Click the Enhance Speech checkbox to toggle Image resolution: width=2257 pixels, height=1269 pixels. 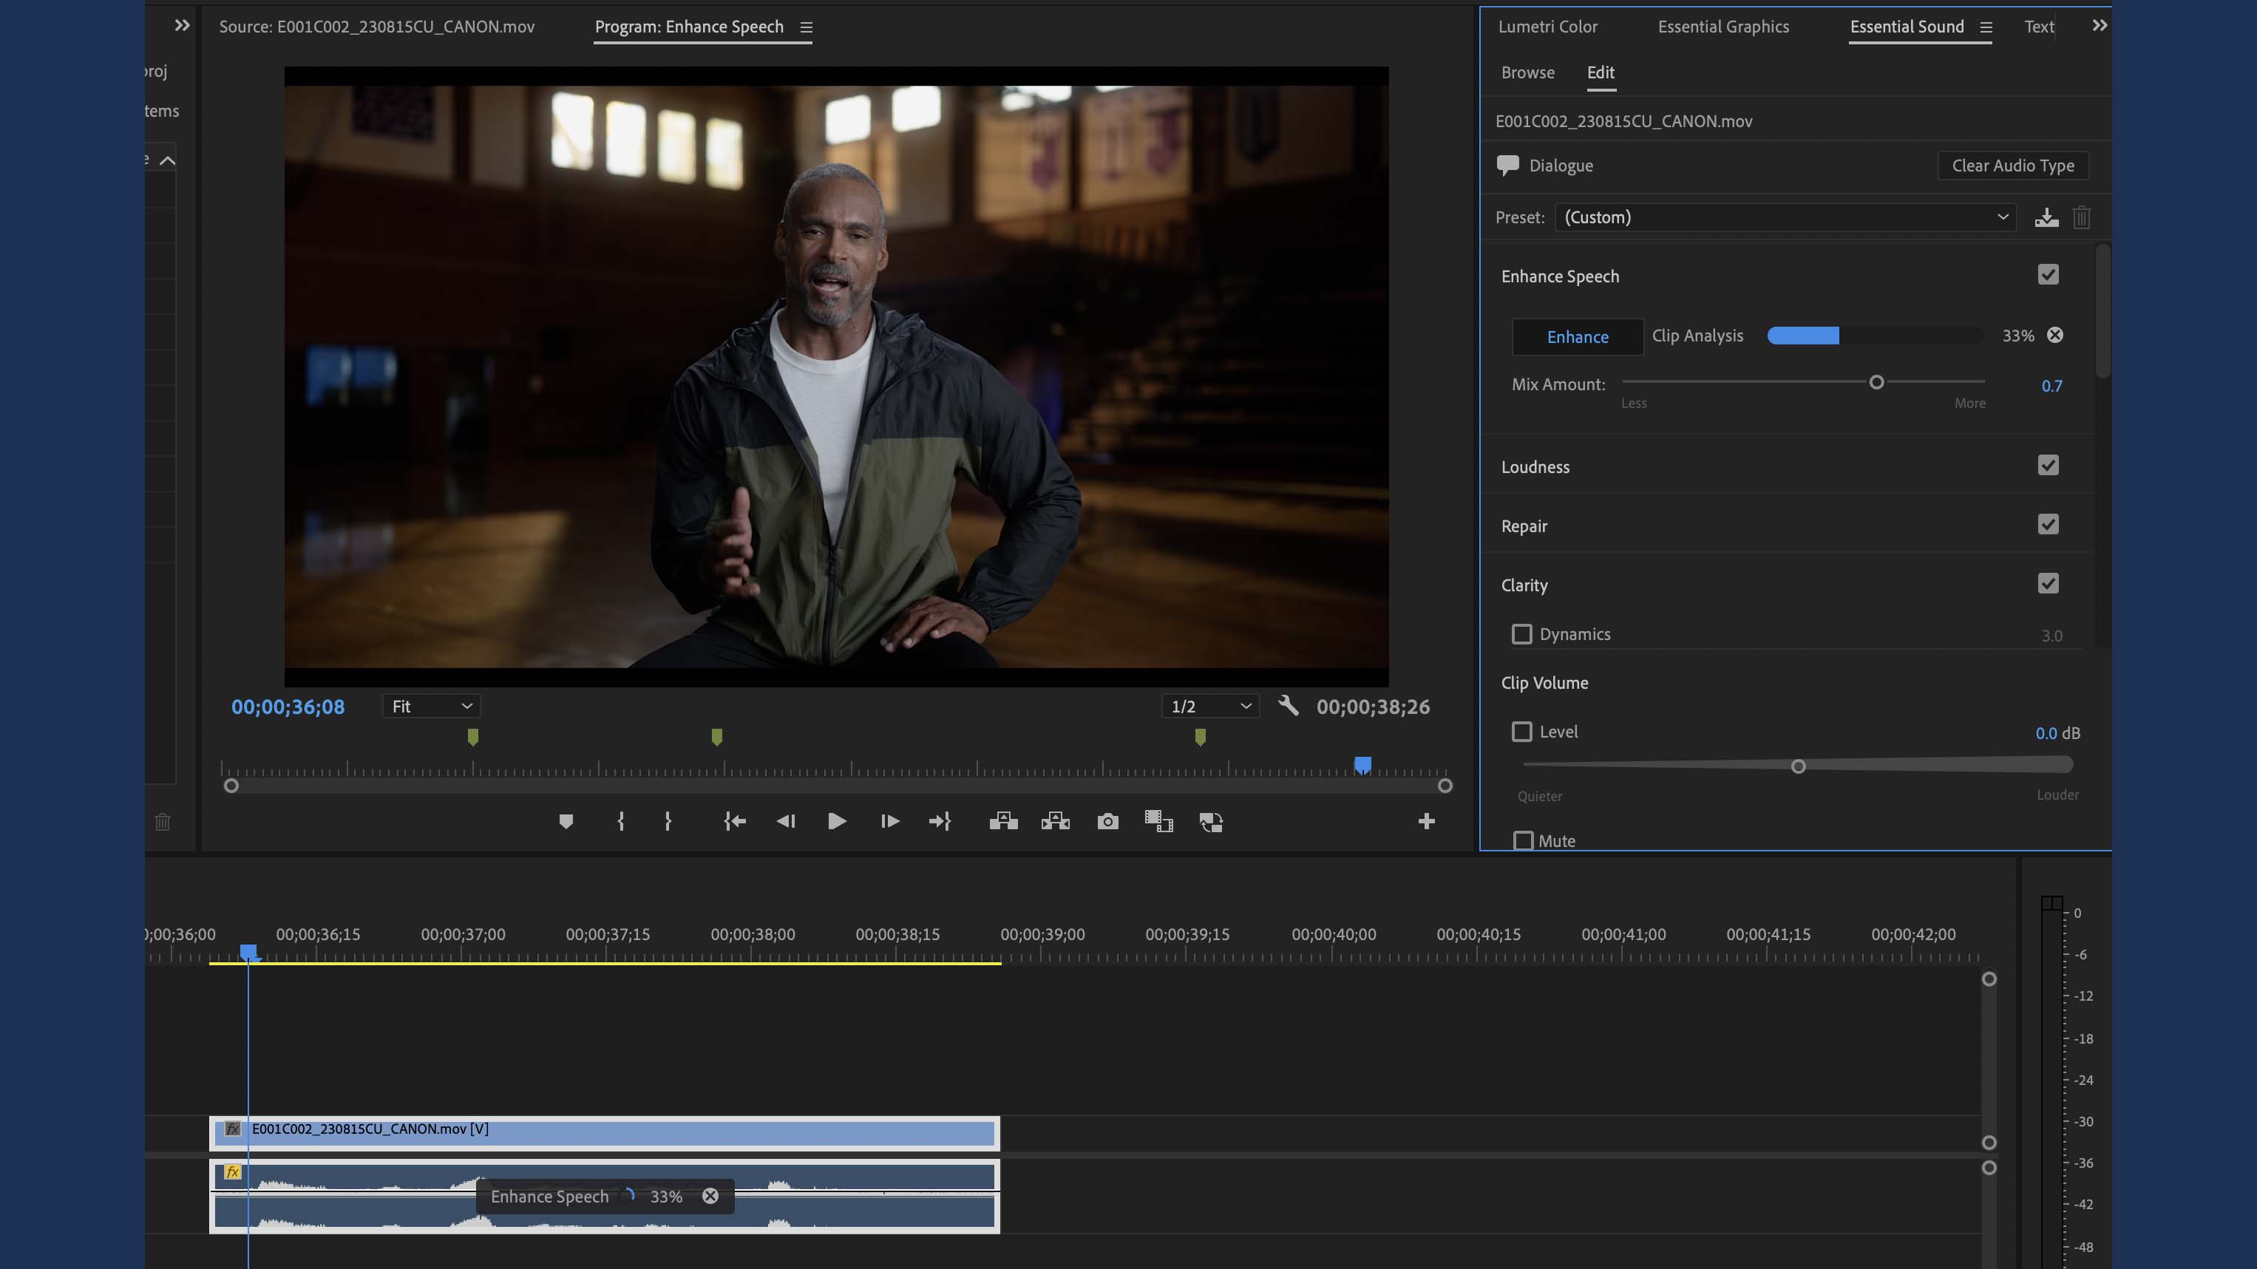[2048, 274]
